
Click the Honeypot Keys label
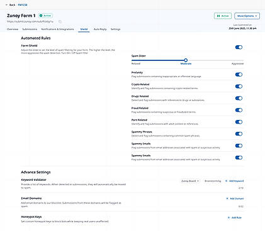point(31,217)
